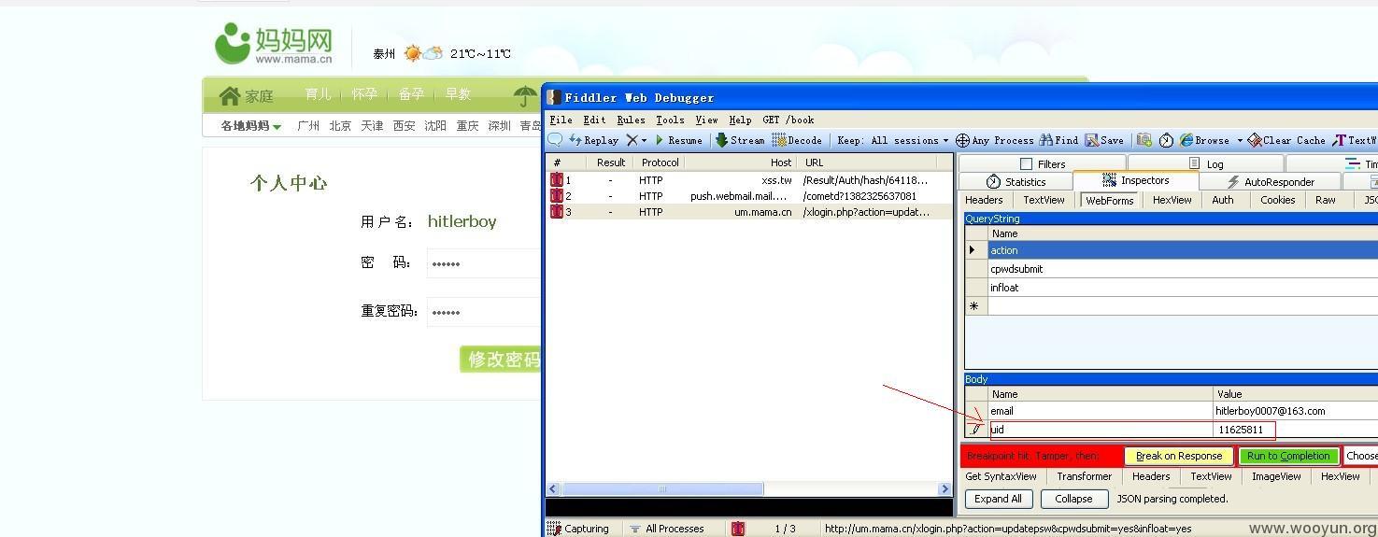The image size is (1378, 537).
Task: Click the Expand All button
Action: pos(999,499)
